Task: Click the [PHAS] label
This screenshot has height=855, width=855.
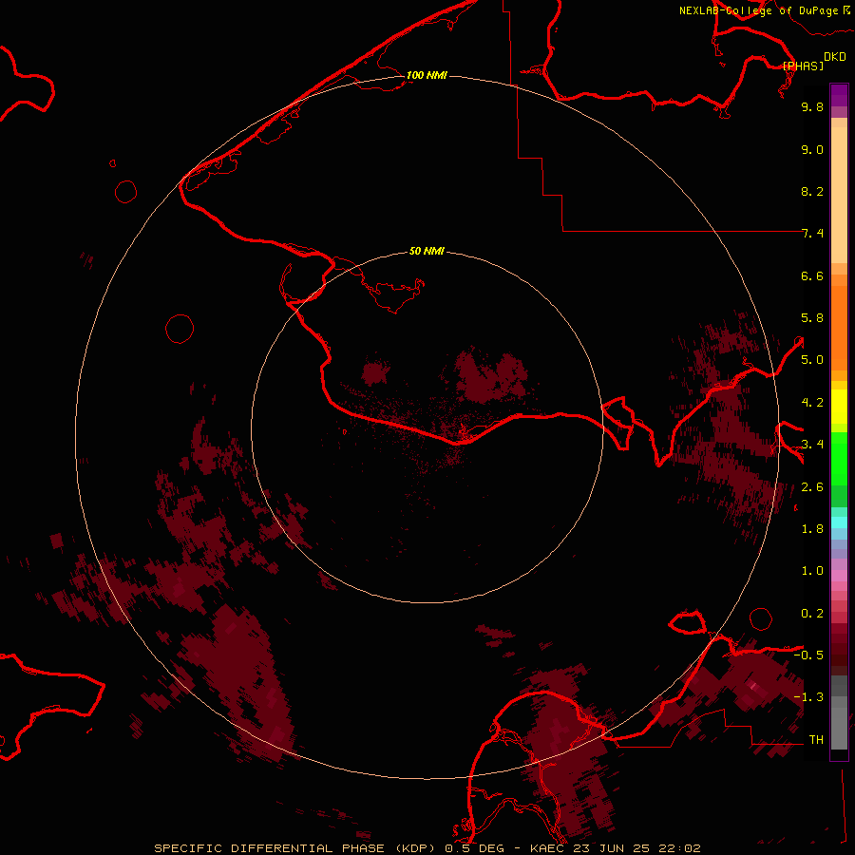Action: [803, 66]
